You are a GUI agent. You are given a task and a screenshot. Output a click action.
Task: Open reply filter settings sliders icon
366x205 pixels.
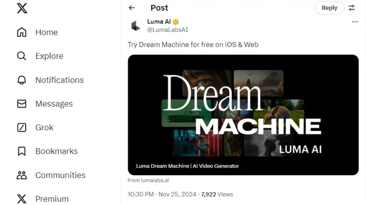pyautogui.click(x=352, y=8)
